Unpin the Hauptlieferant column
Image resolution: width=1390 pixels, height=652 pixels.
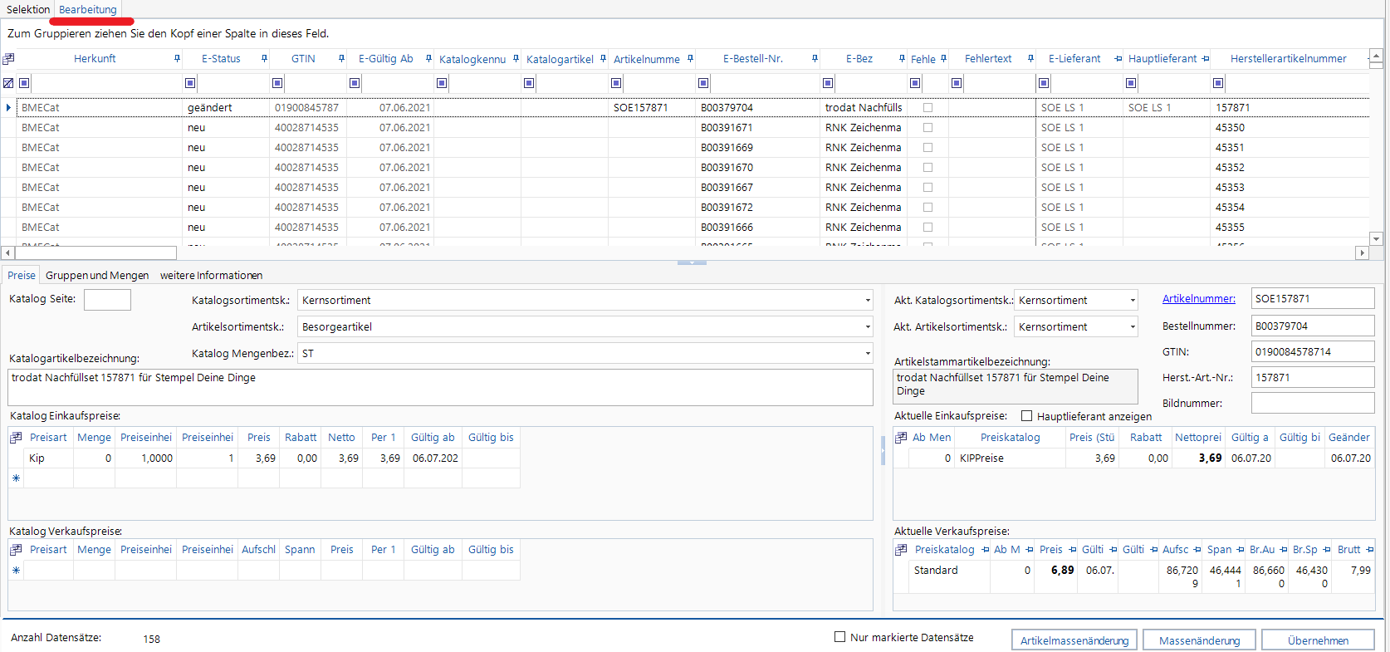[1206, 59]
